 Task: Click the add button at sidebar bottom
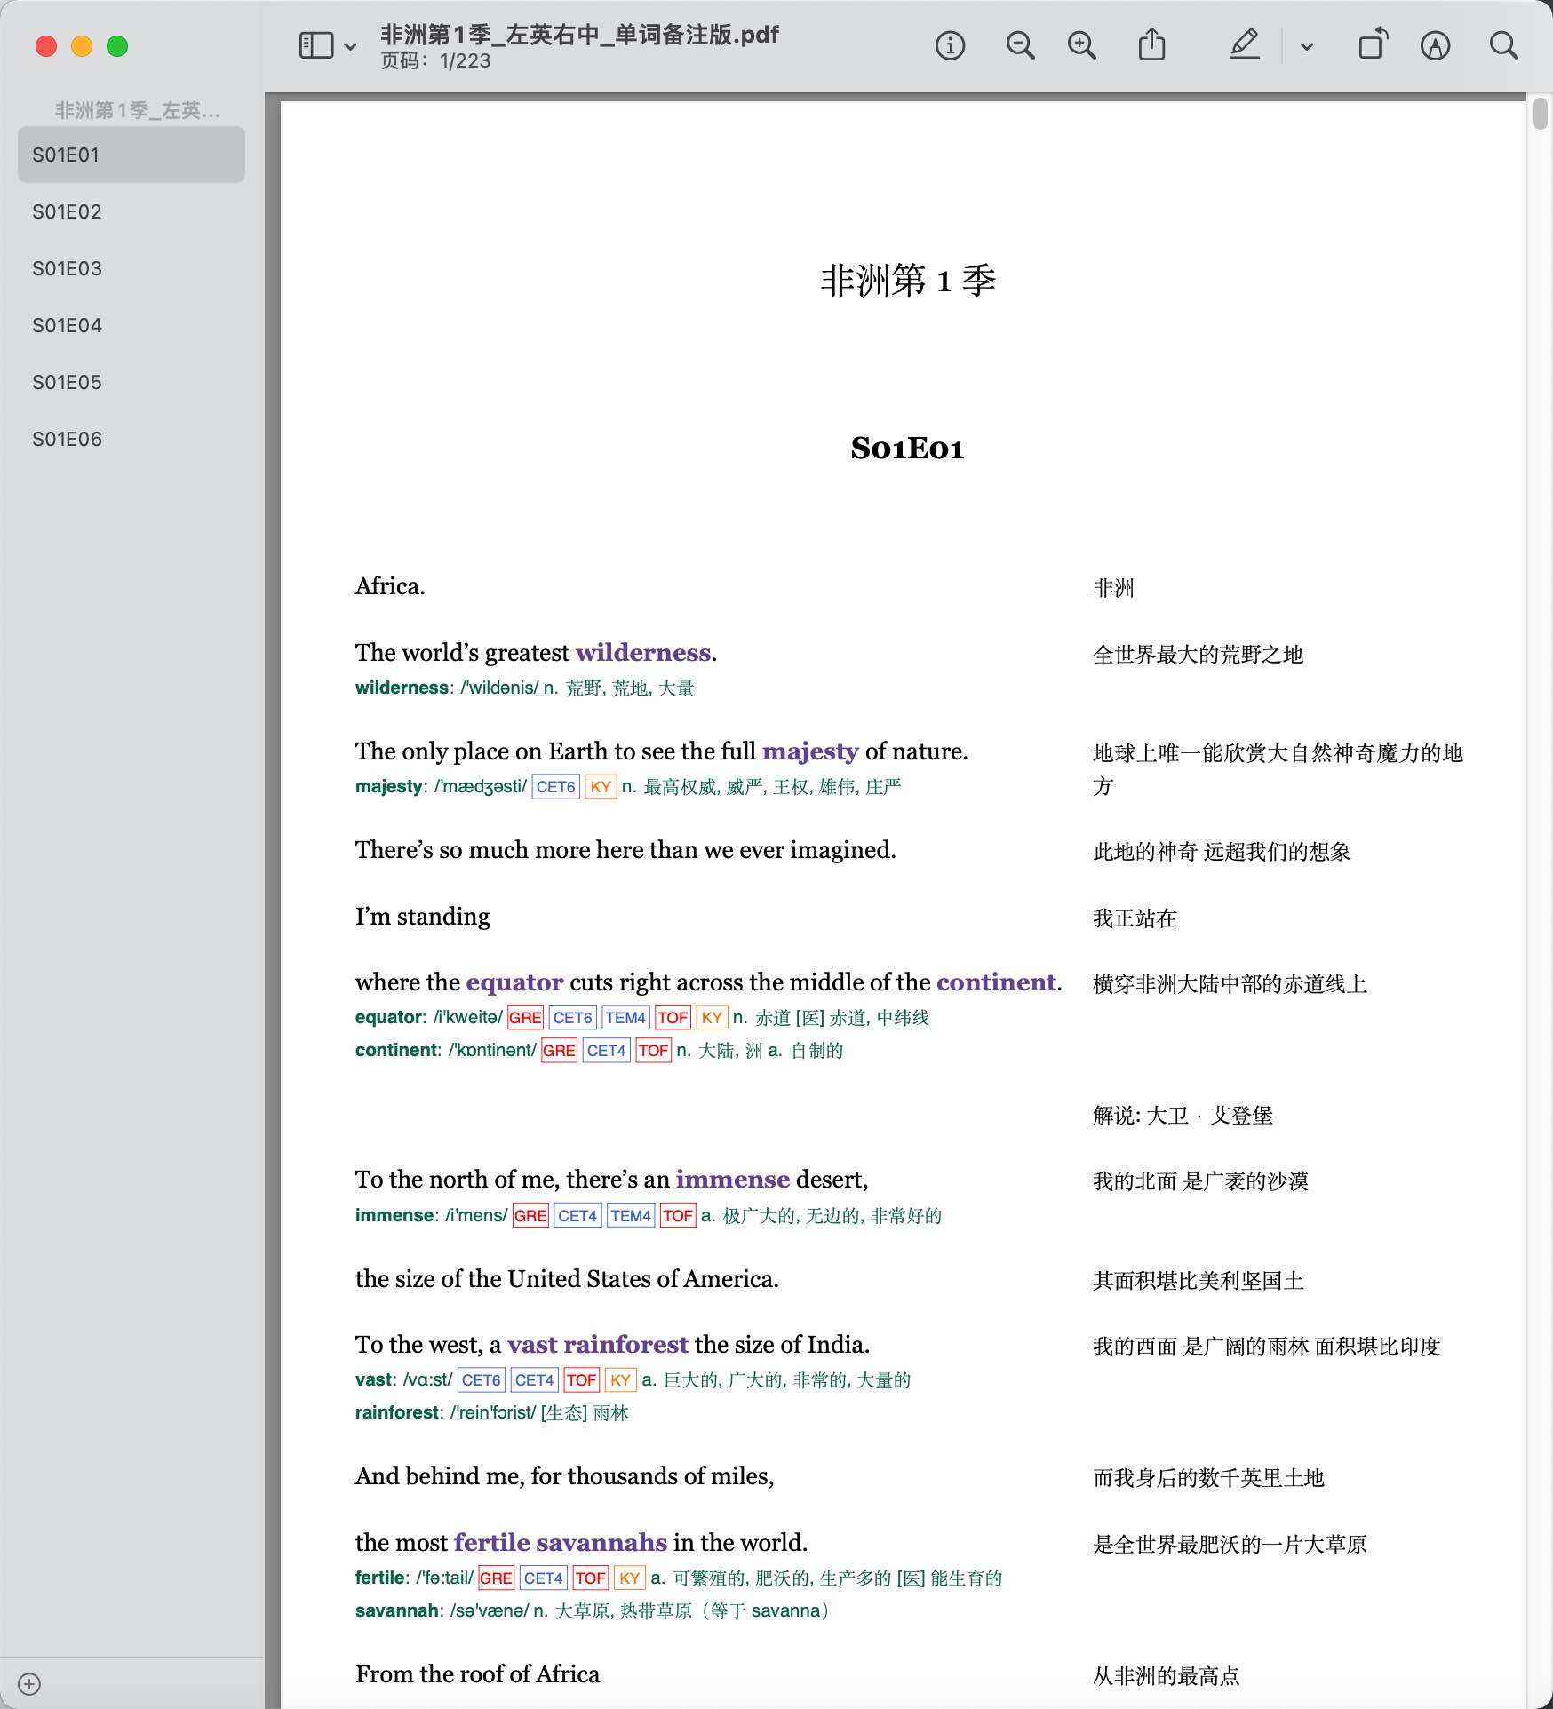click(x=29, y=1684)
